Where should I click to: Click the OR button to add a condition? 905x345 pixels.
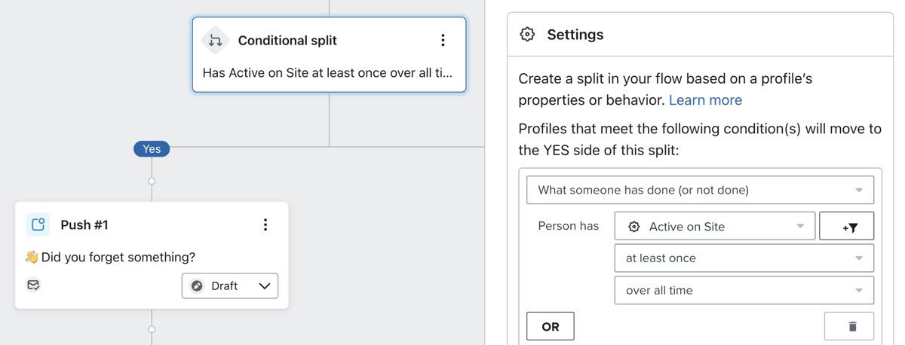pos(550,326)
